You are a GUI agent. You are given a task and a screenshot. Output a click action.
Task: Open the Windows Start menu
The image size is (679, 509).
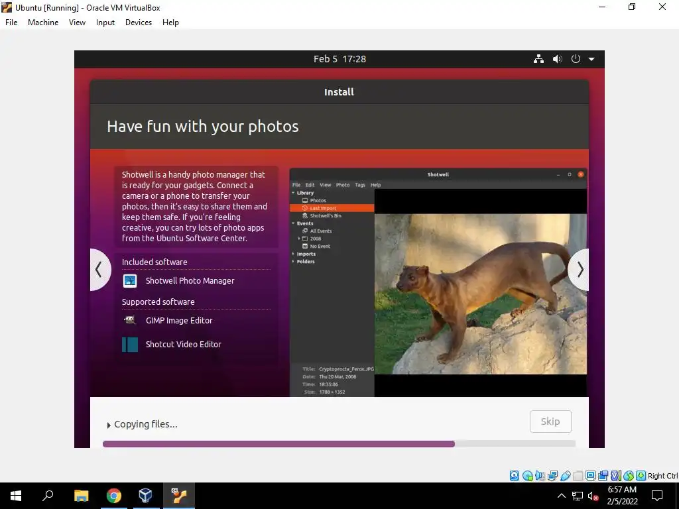[x=16, y=496]
